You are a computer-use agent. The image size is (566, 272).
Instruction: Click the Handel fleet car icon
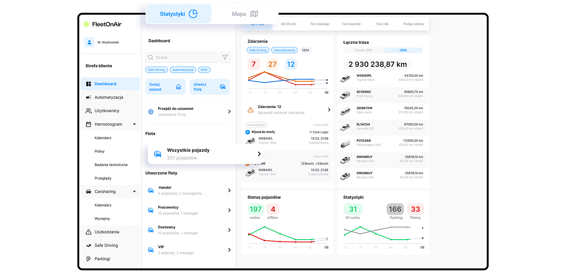pyautogui.click(x=151, y=190)
